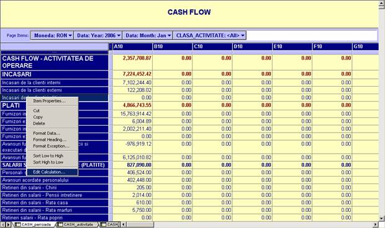Select Copy from the context menu

tap(38, 117)
